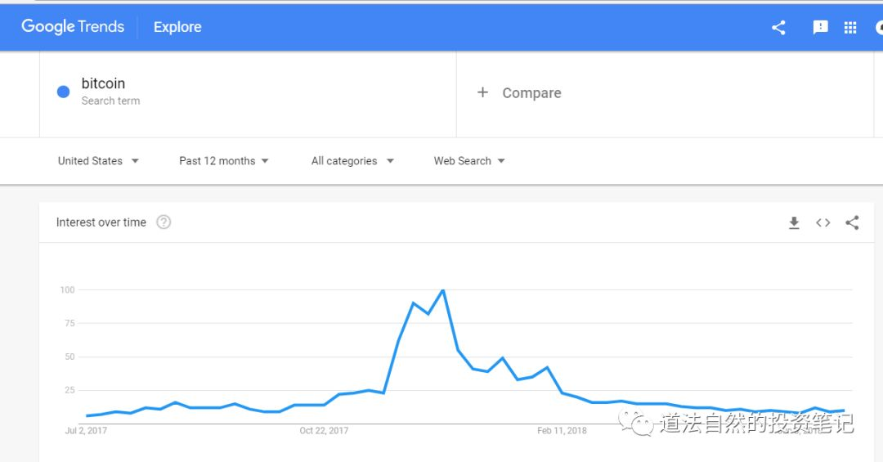This screenshot has height=462, width=883.
Task: Open the send feedback icon in header
Action: pyautogui.click(x=821, y=27)
